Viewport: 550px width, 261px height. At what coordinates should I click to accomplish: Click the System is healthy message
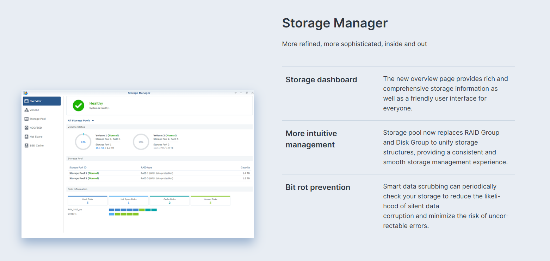coord(99,108)
